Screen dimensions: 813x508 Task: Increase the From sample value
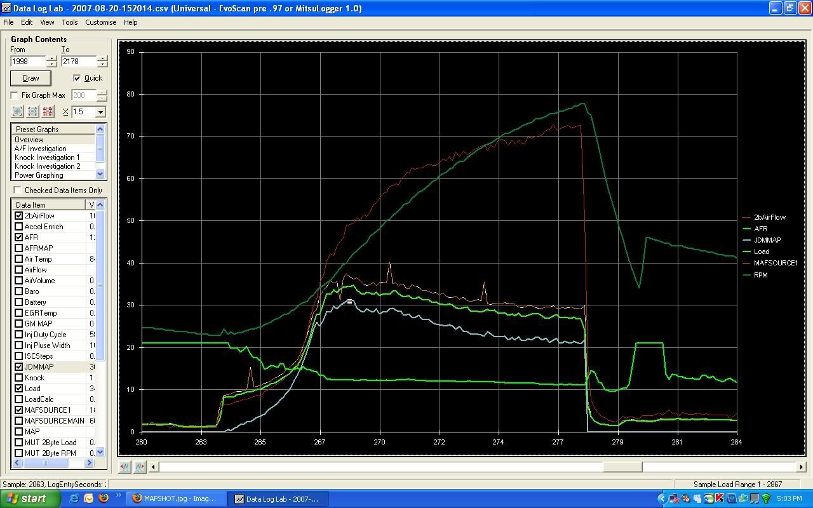click(x=51, y=58)
